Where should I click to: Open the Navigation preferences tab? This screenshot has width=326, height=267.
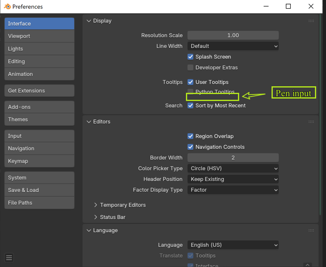click(39, 149)
